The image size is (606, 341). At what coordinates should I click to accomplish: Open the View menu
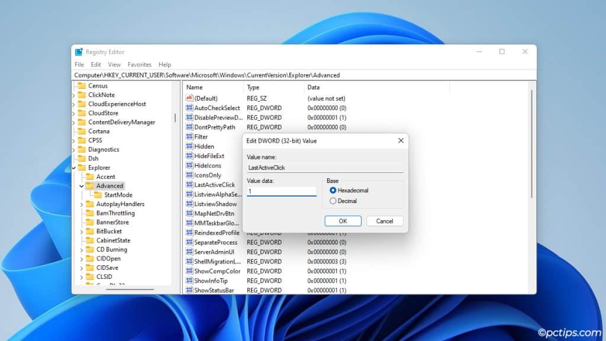(x=114, y=64)
